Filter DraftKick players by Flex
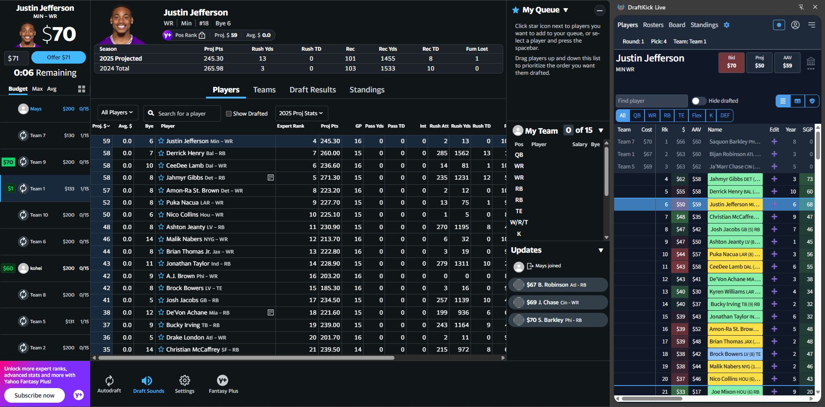 697,116
